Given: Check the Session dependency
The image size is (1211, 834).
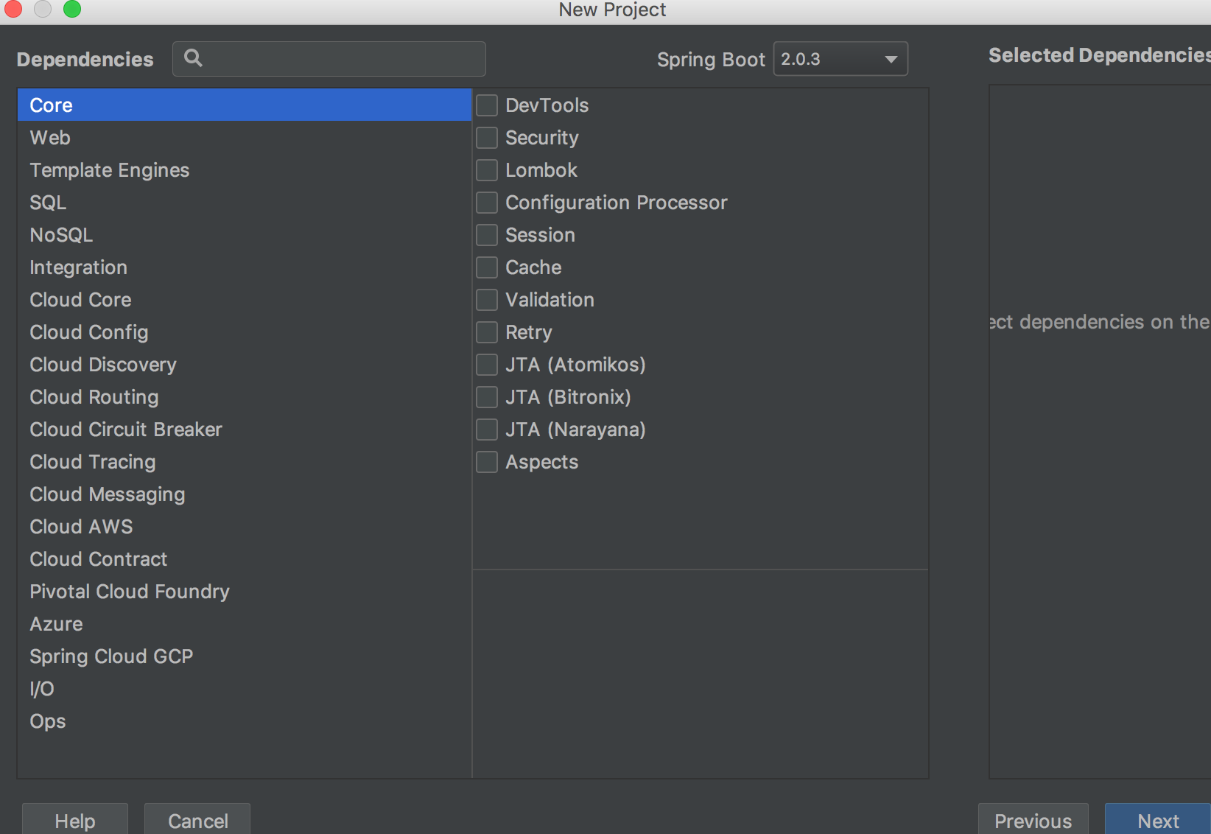Looking at the screenshot, I should pos(487,235).
